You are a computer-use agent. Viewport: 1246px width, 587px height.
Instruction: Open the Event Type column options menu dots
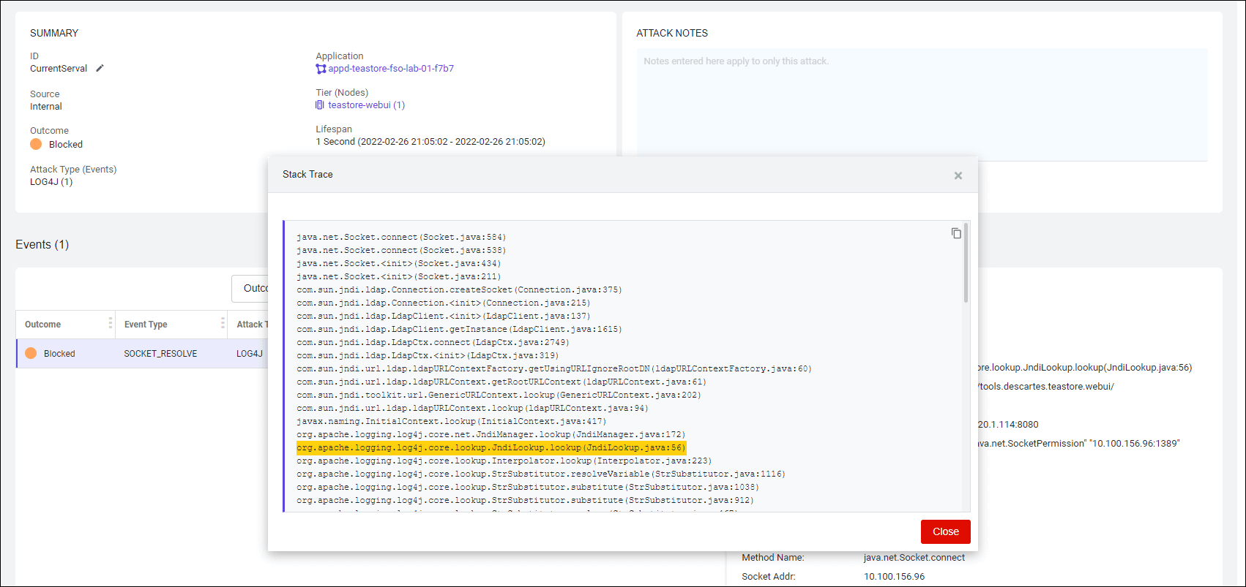(x=223, y=323)
